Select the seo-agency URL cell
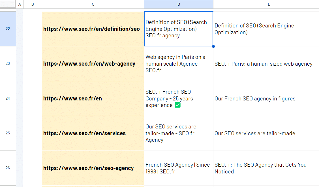319x187 pixels. tap(93, 168)
